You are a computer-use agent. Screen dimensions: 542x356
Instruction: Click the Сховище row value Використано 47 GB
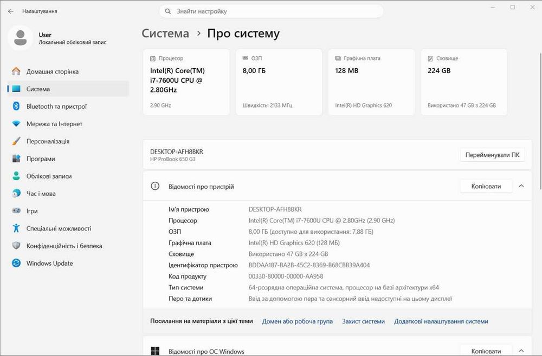(x=288, y=254)
